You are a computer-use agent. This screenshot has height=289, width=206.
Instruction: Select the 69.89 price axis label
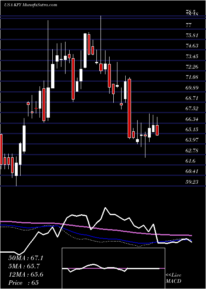(192, 88)
